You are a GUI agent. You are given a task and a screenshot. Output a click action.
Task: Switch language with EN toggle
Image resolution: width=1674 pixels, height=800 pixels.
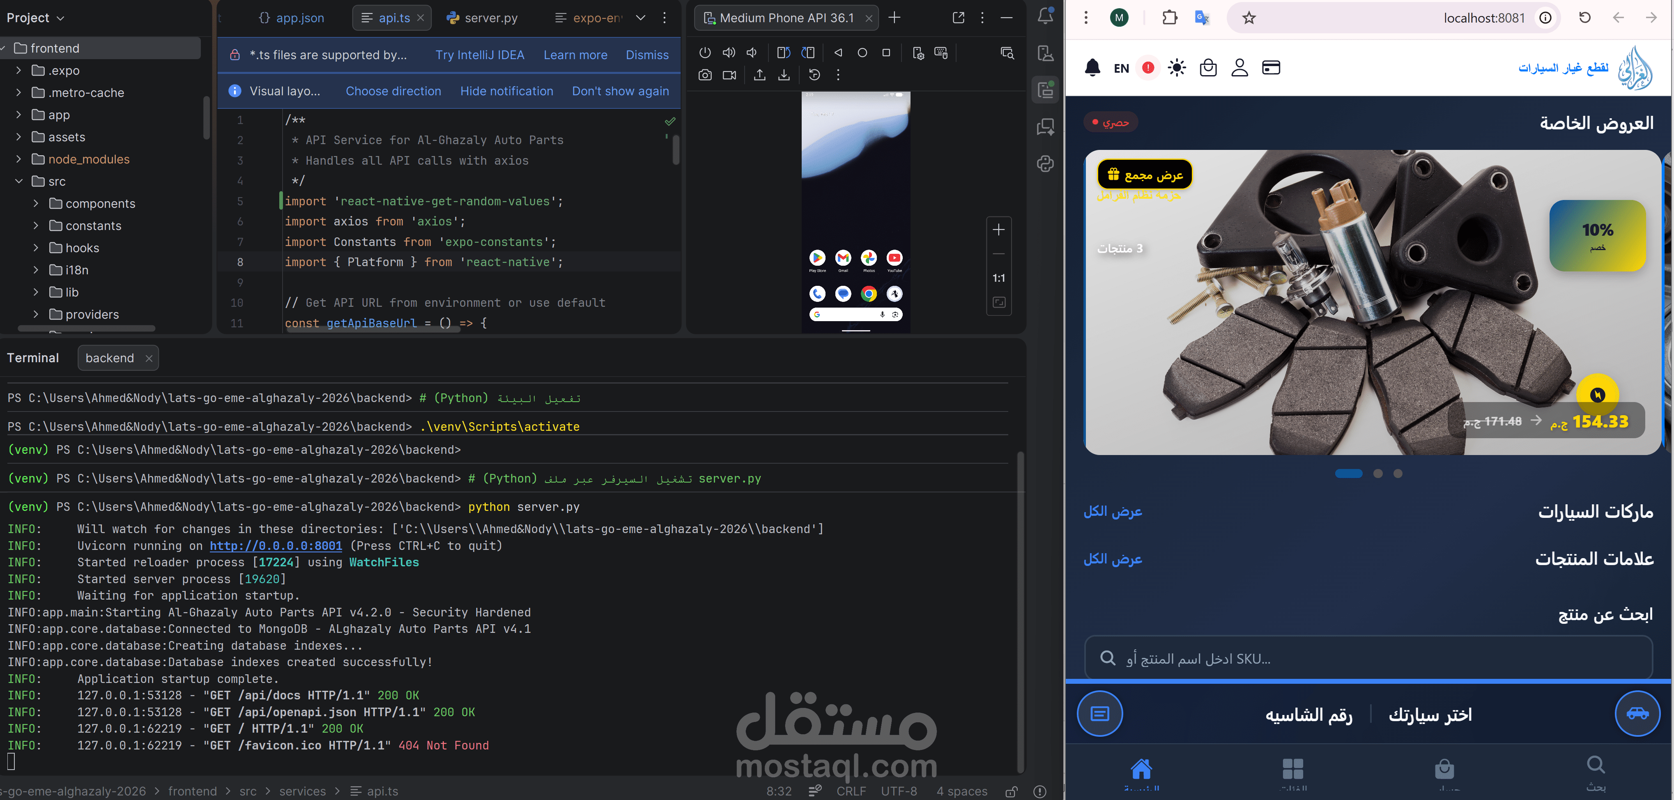[x=1122, y=68]
